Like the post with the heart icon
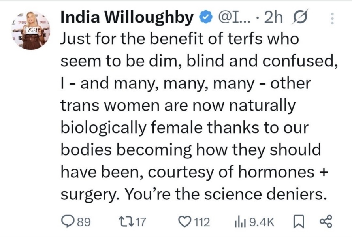Screen dimensions: 352x237 pos(184,222)
